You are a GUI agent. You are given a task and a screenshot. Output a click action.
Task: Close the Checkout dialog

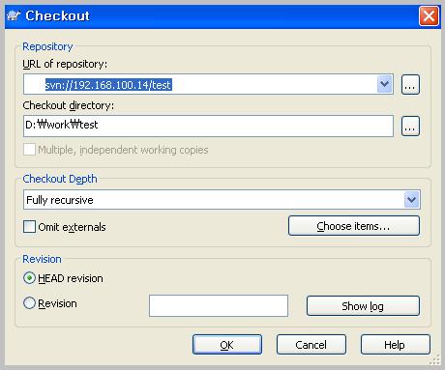tap(429, 15)
